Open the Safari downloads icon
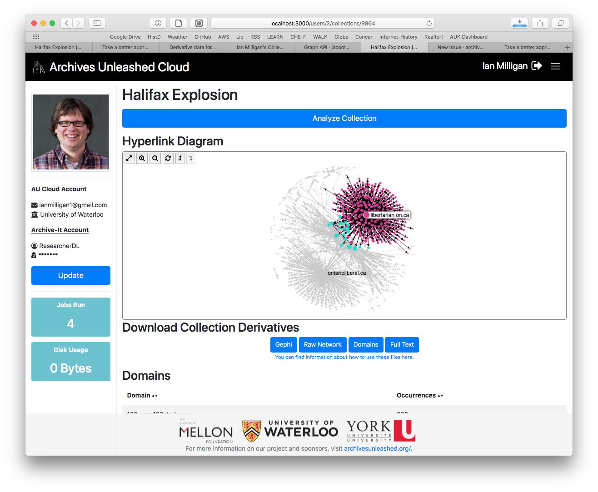 click(519, 23)
